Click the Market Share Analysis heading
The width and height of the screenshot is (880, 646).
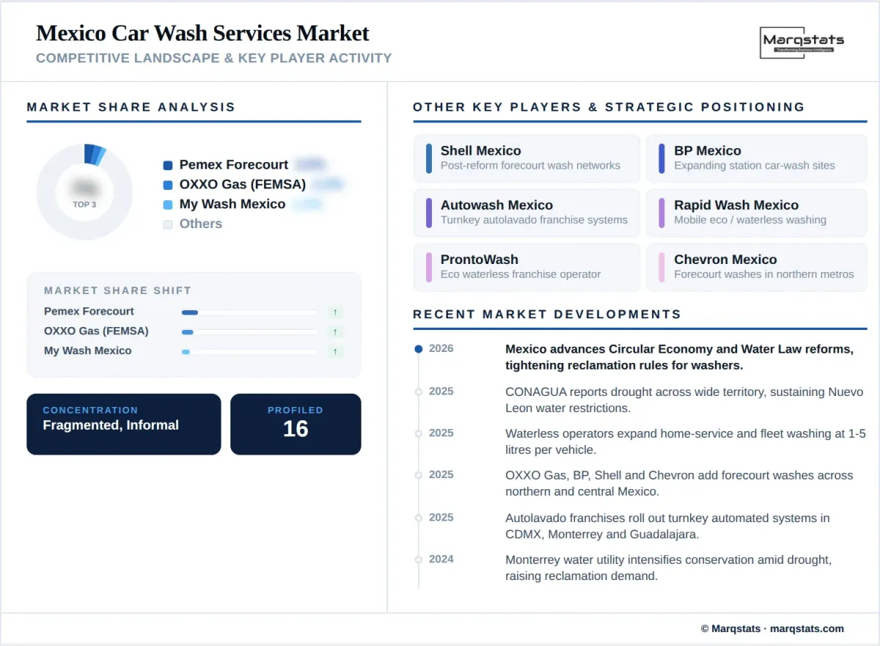(x=131, y=107)
